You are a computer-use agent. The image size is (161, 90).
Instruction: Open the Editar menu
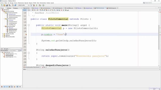click(6, 3)
